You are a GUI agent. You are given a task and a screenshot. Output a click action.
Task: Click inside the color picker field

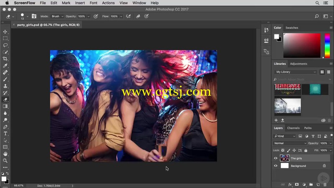302,46
